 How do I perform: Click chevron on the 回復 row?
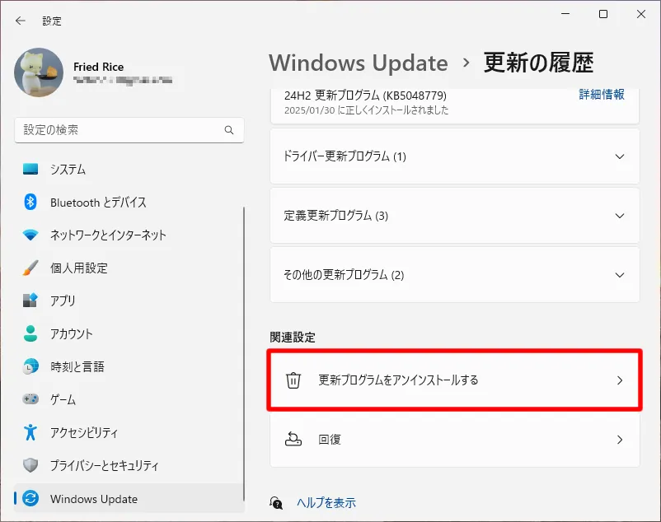click(x=620, y=440)
